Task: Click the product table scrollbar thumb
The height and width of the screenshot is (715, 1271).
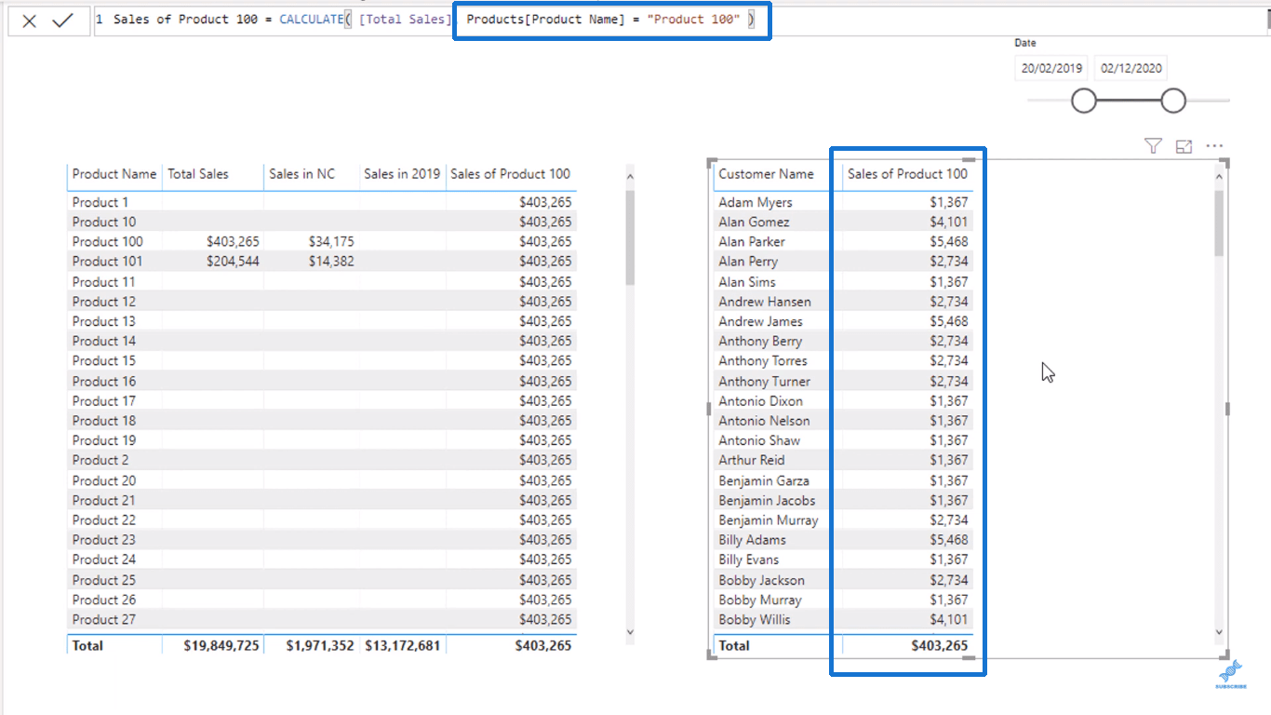Action: tap(630, 237)
